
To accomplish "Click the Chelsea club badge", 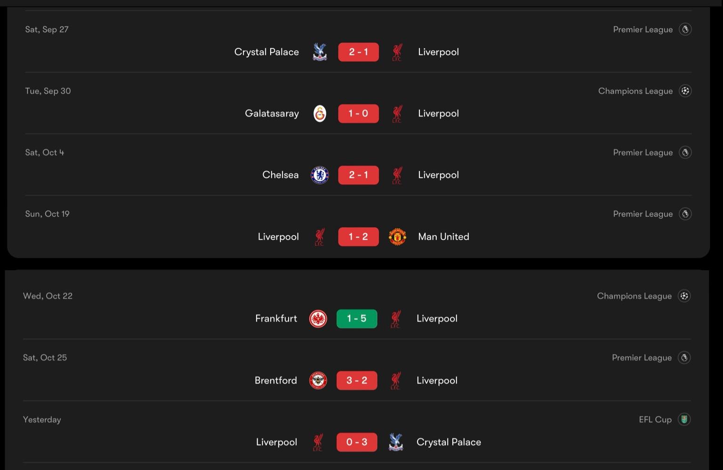I will coord(320,175).
